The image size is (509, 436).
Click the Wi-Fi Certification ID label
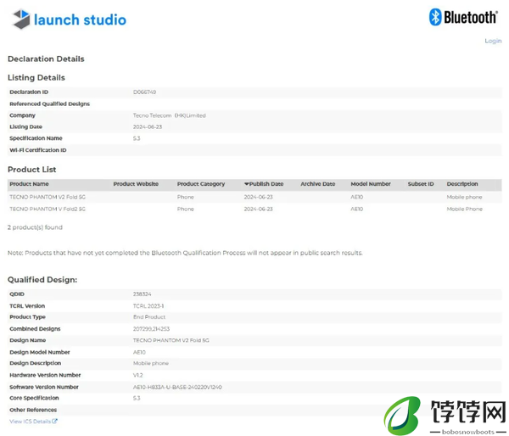coord(38,150)
